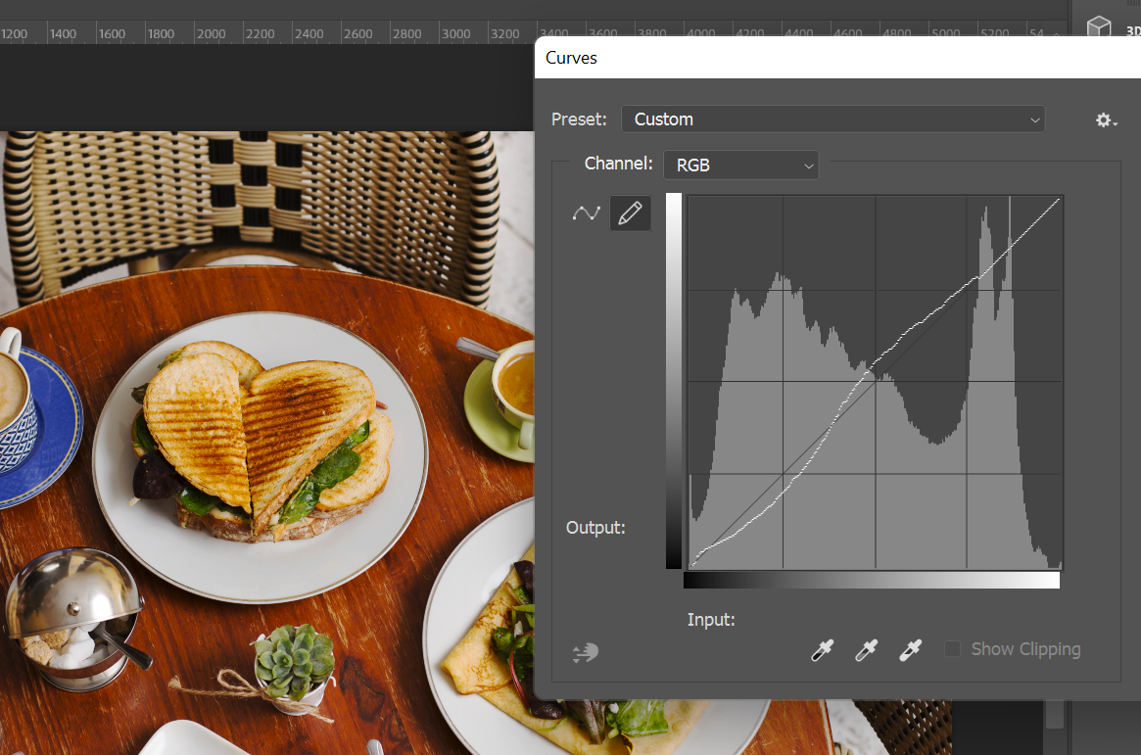The image size is (1141, 755).
Task: Click the Input label in Curves
Action: [x=711, y=620]
